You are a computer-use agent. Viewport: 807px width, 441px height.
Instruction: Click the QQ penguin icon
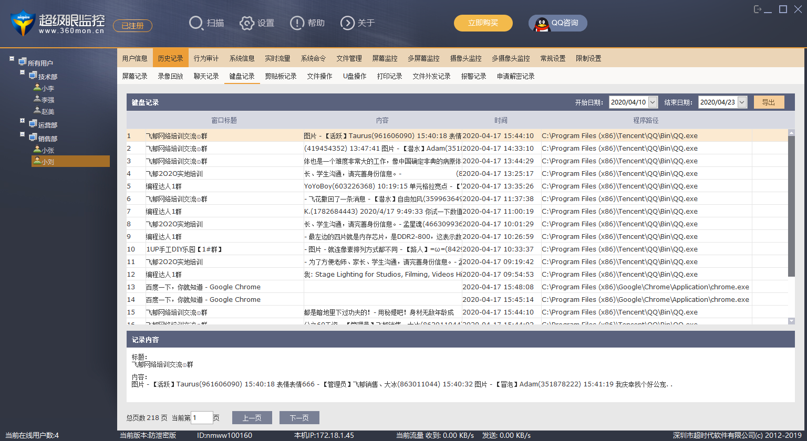[542, 24]
